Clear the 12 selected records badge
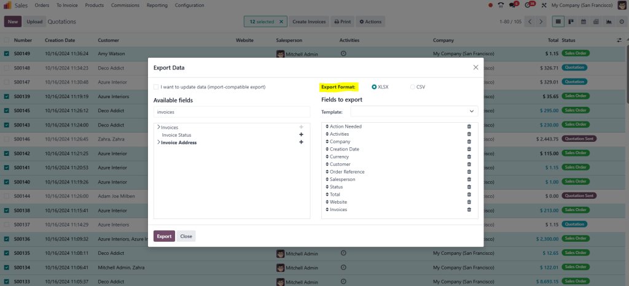The image size is (629, 286). pyautogui.click(x=281, y=21)
